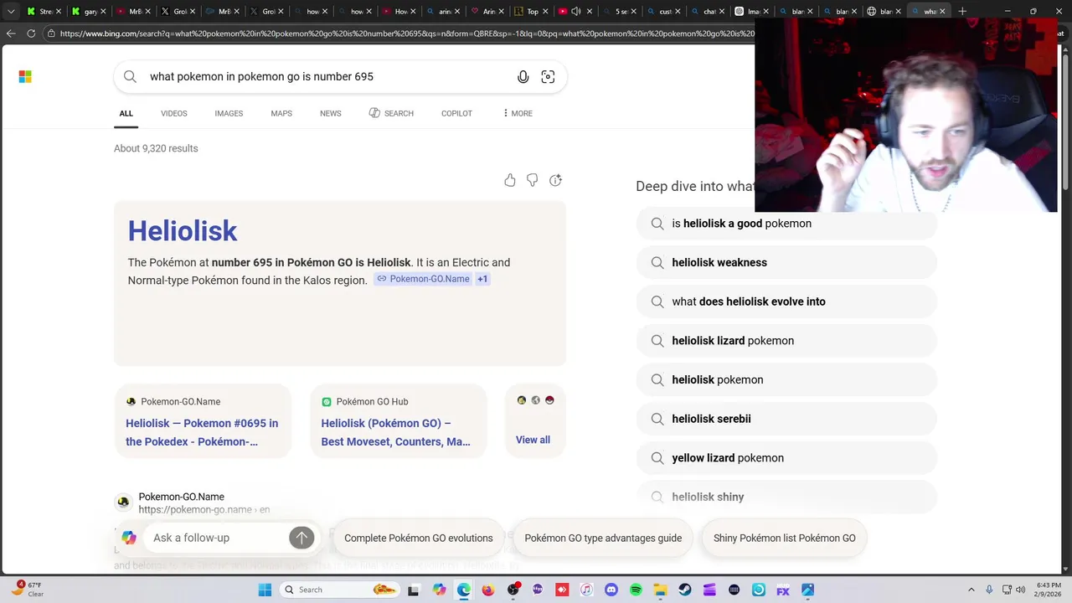Viewport: 1072px width, 603px height.
Task: Switch to the VIDEOS tab
Action: (x=174, y=113)
